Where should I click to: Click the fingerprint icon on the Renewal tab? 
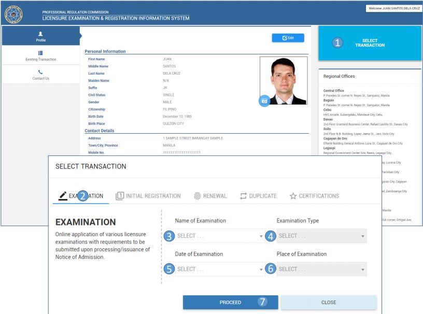click(196, 196)
